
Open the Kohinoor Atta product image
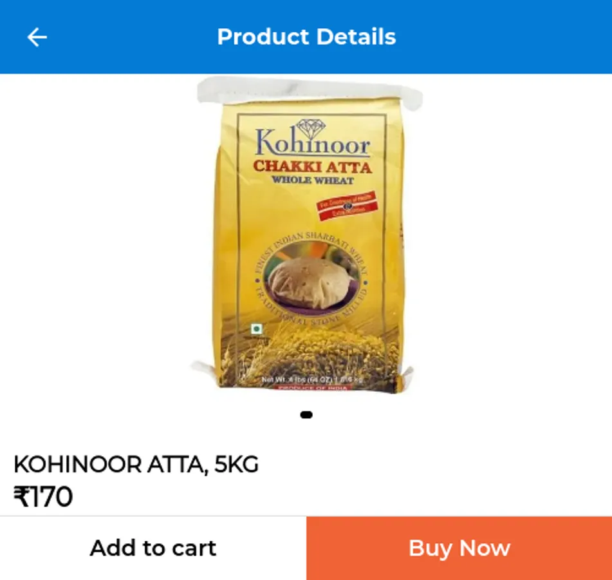pos(307,235)
